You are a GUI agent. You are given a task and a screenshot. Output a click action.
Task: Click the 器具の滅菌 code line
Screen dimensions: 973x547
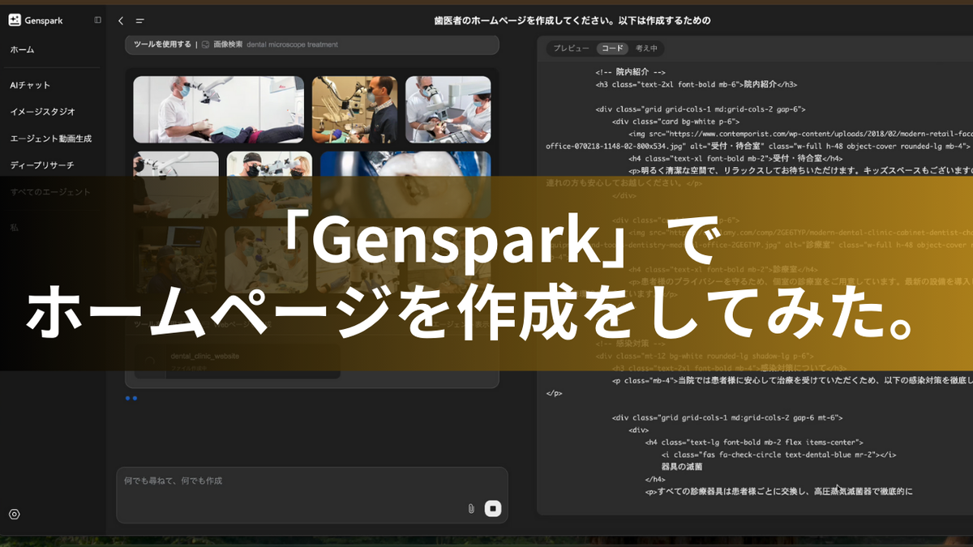coord(682,467)
